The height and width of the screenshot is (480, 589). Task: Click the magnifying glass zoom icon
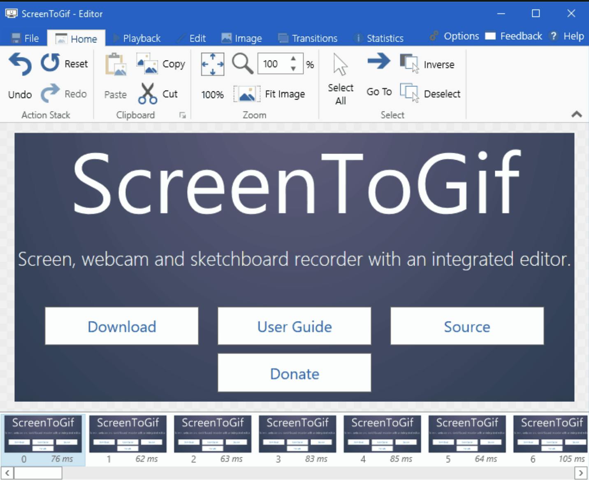coord(242,64)
